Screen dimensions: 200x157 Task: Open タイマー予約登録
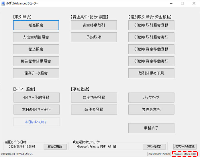(x=36, y=98)
